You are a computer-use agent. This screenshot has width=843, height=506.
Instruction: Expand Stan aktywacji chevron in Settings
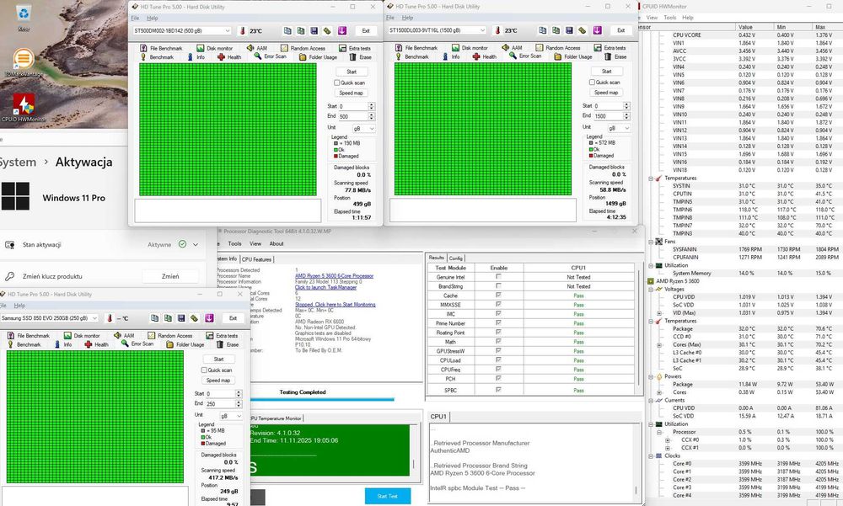196,244
